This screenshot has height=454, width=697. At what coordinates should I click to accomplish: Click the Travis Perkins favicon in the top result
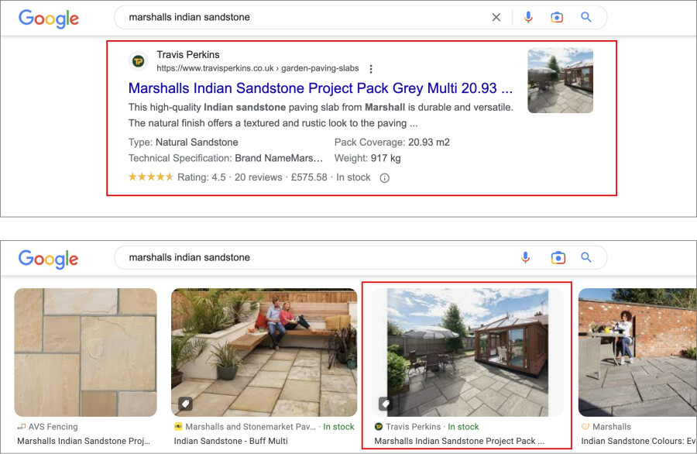point(138,61)
